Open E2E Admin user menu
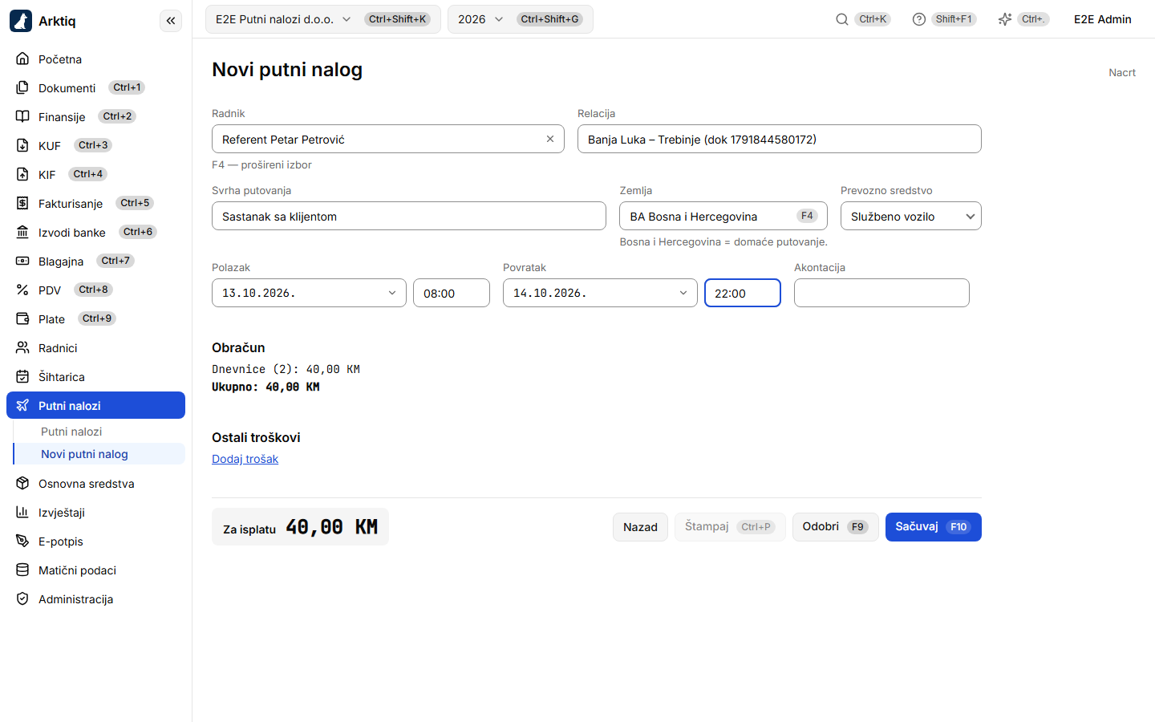The image size is (1155, 722). coord(1103,19)
